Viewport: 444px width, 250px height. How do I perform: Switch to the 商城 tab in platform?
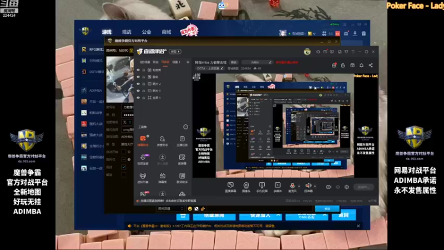click(x=166, y=32)
